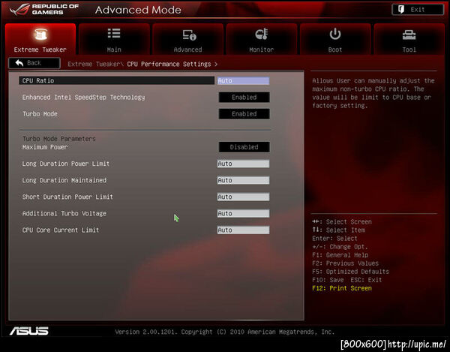Select the CPU Ratio Auto field
The height and width of the screenshot is (352, 450).
pyautogui.click(x=243, y=80)
